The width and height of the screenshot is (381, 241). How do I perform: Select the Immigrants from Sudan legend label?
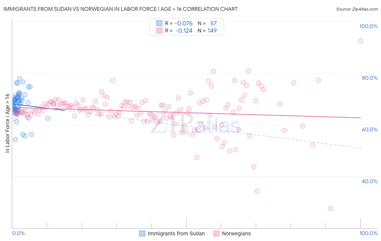[x=176, y=233]
